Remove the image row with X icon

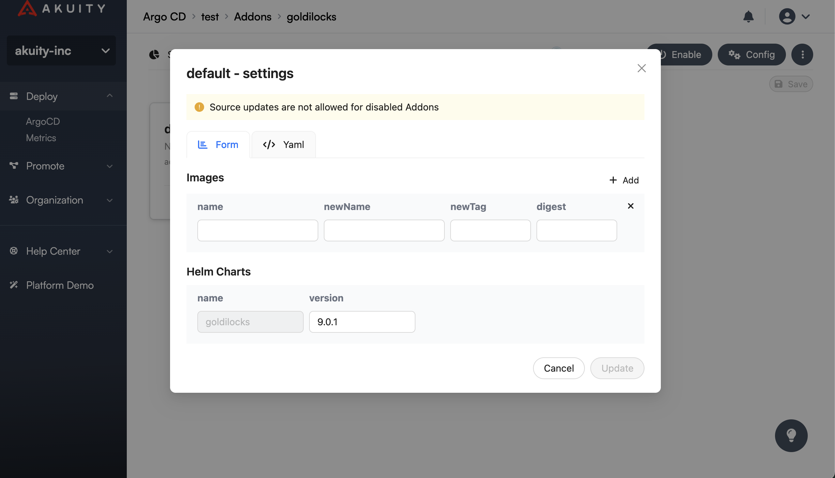(631, 206)
